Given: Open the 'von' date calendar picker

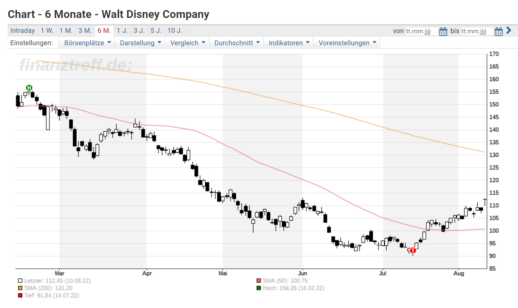Looking at the screenshot, I should (443, 31).
